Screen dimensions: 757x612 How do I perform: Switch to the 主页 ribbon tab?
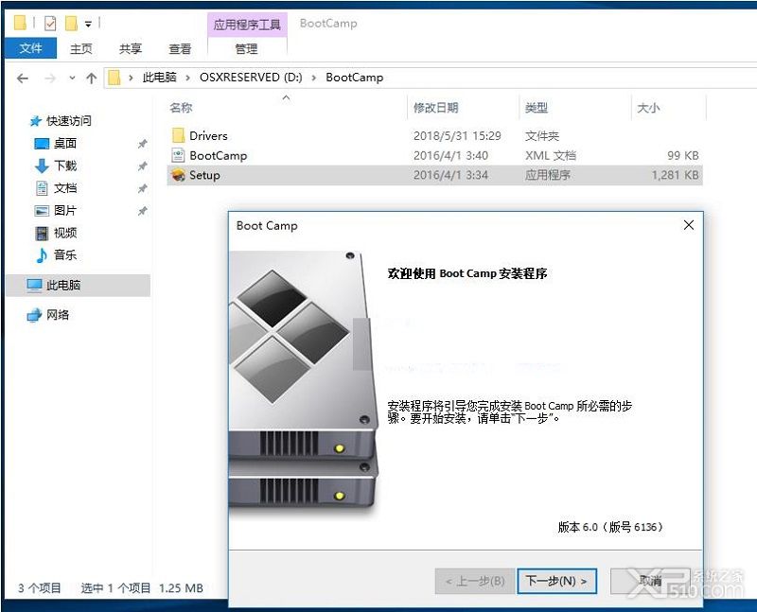pos(80,49)
